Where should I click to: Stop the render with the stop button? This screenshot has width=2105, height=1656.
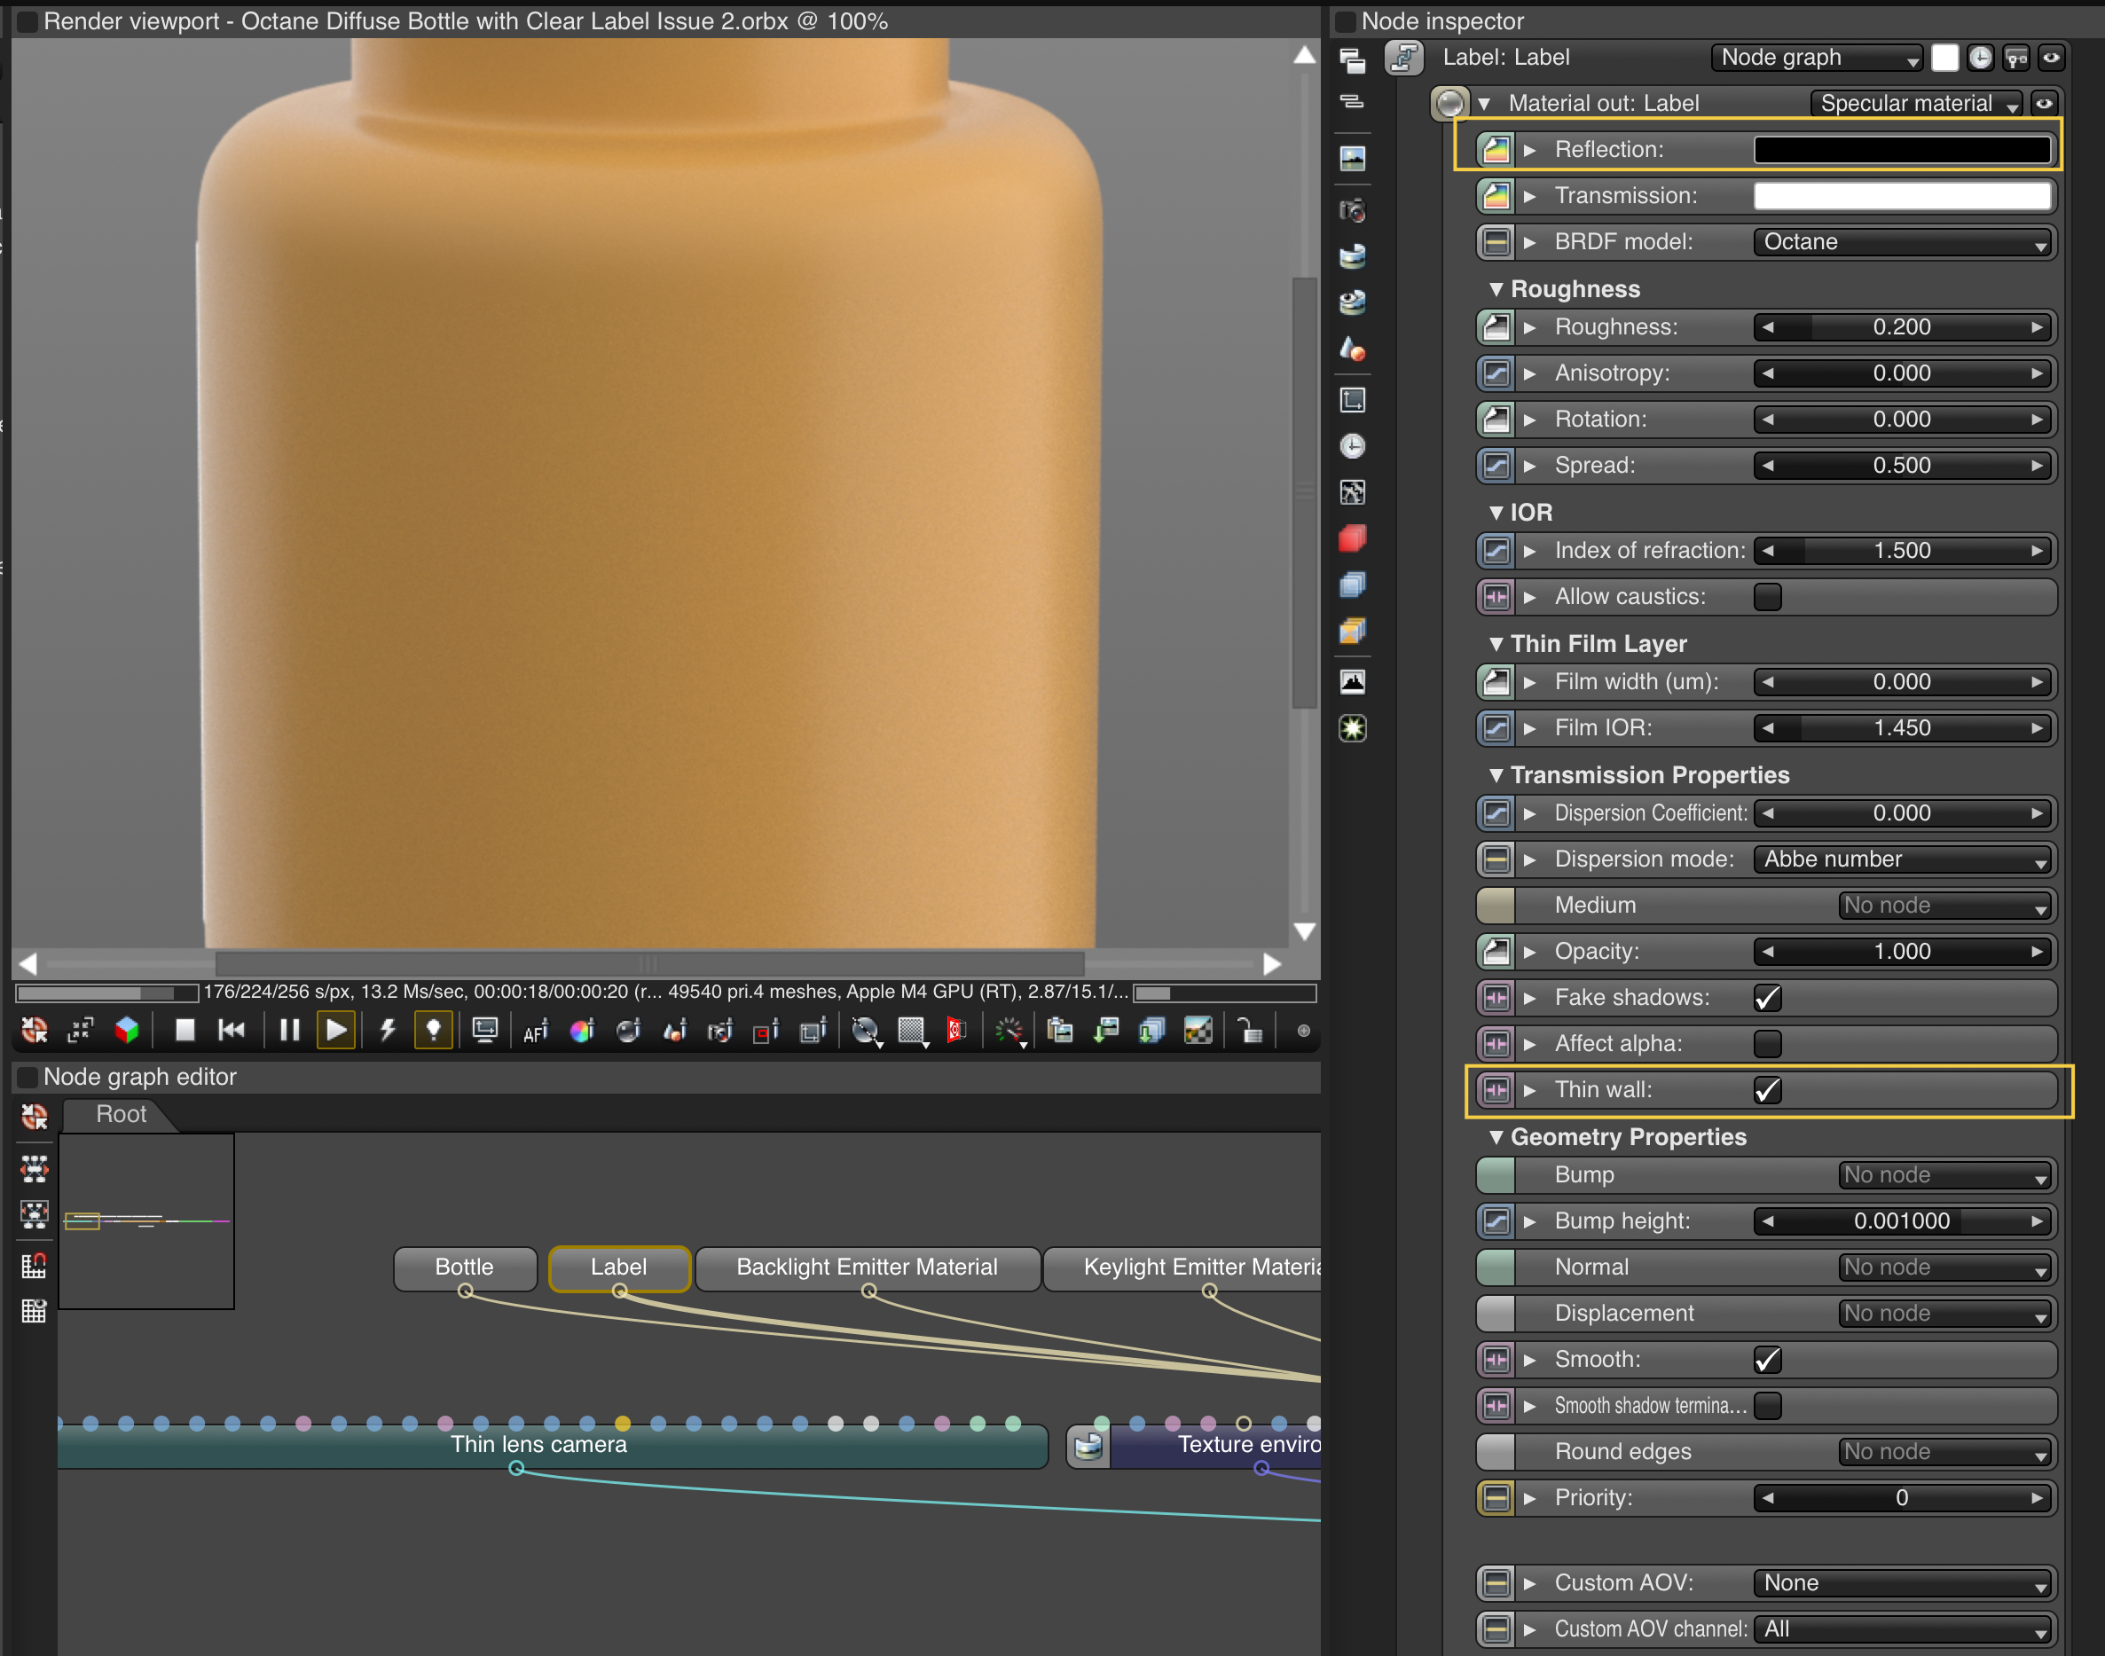185,1030
